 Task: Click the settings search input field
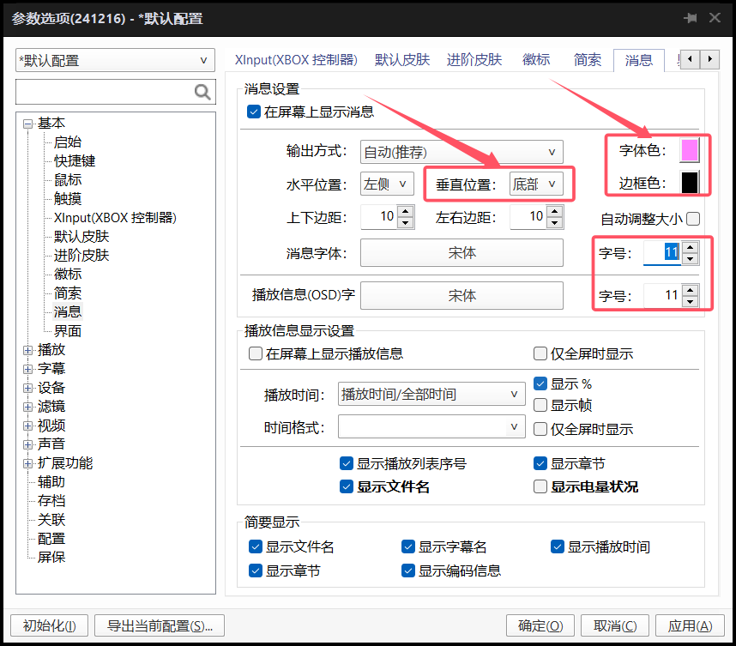click(105, 92)
